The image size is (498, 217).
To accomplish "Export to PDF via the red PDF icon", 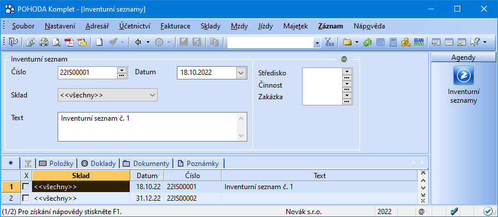I will pyautogui.click(x=69, y=42).
